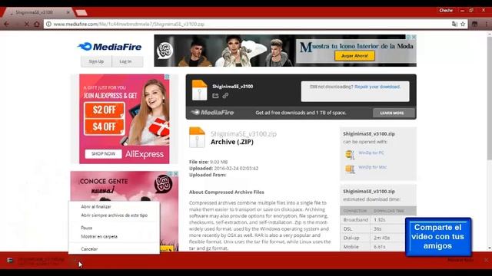This screenshot has height=276, width=492.
Task: Click the 'Comparte el video con tus amigos' box
Action: coord(438,237)
